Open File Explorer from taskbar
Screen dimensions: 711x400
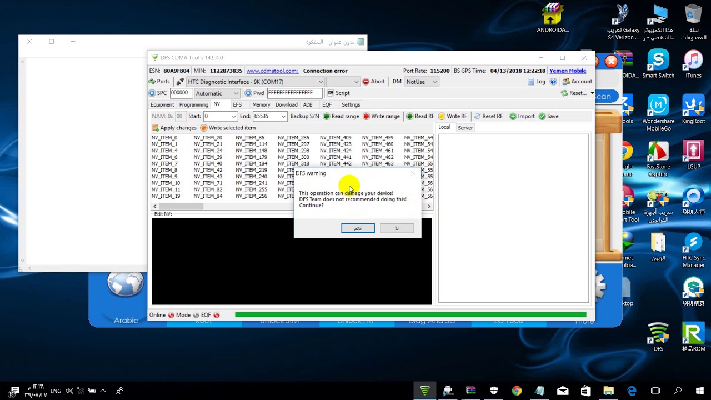click(x=609, y=391)
